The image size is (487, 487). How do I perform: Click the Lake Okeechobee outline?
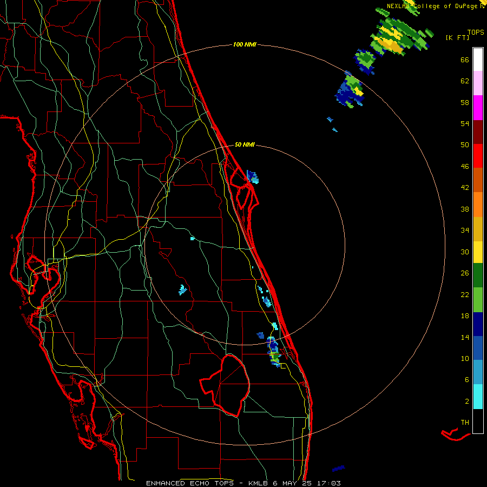pos(225,386)
